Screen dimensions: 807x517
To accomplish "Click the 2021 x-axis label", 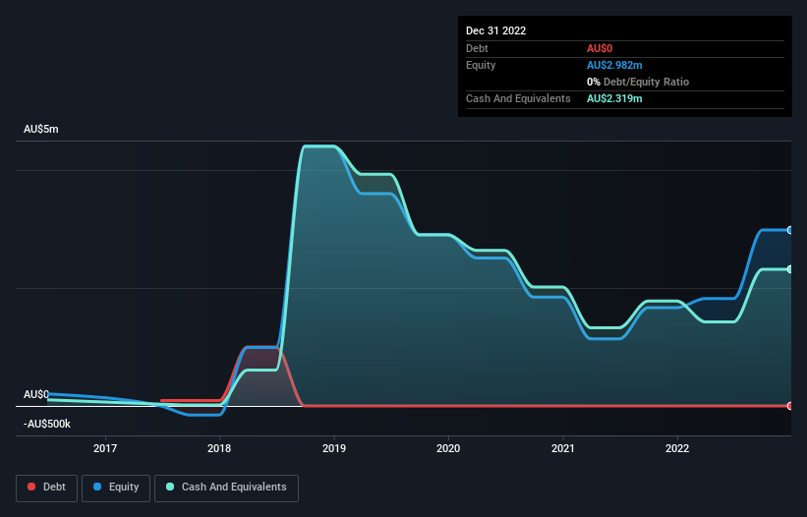I will (563, 448).
